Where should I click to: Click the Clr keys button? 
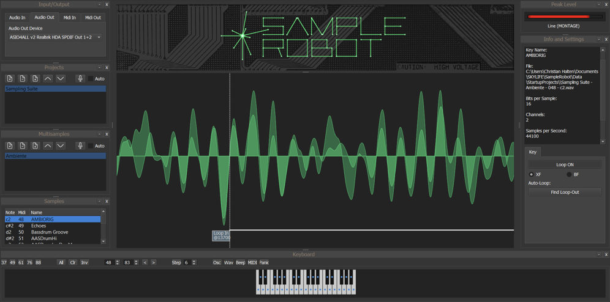[73, 262]
